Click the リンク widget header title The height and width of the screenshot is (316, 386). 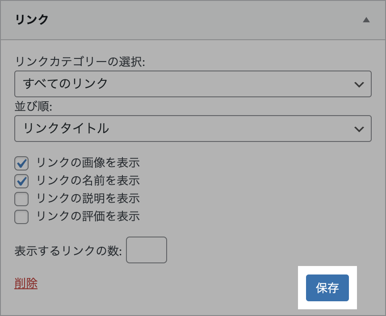coord(32,20)
